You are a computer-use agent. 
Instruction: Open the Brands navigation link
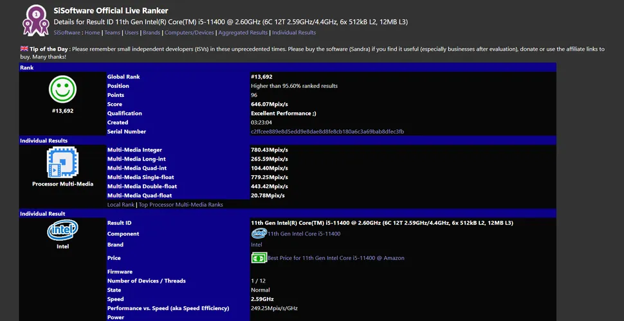coord(152,33)
